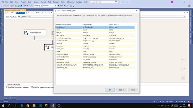Open the Project menu
This screenshot has height=108, width=193.
pyautogui.click(x=23, y=2)
